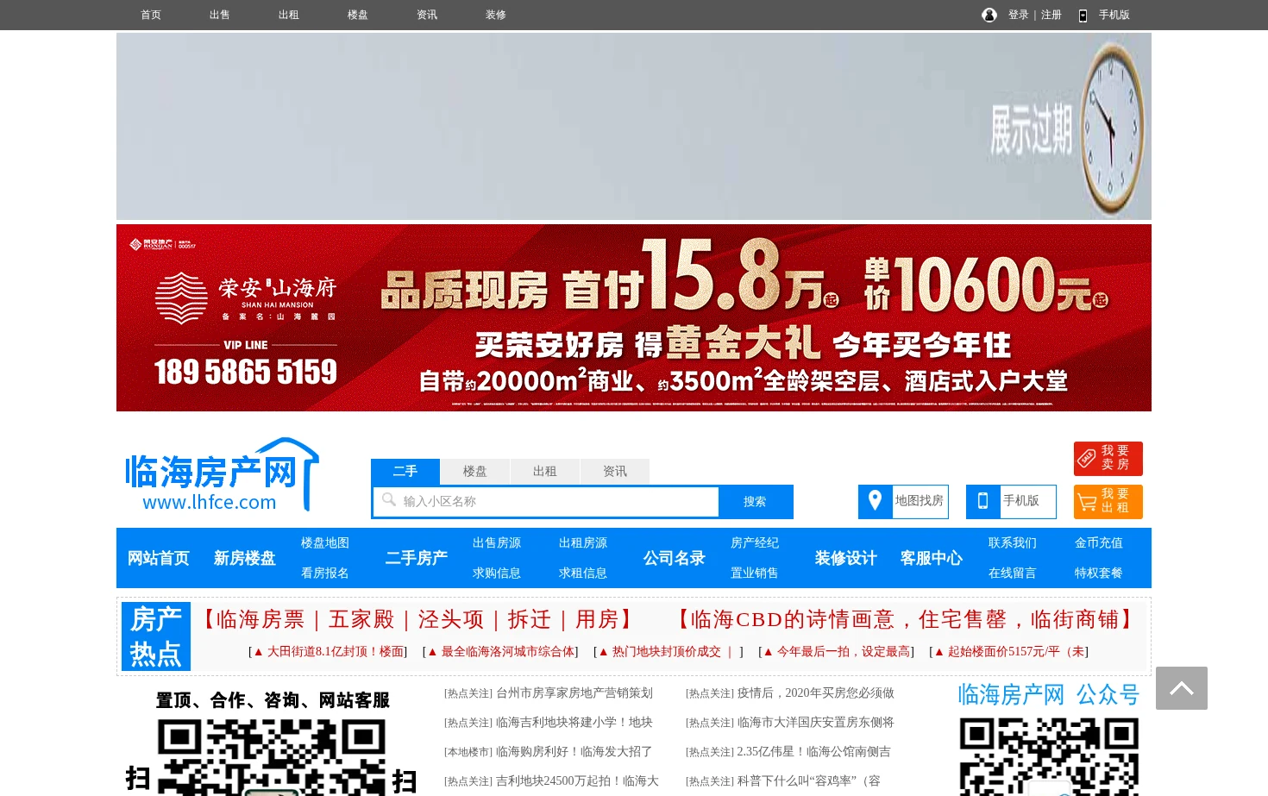Open 出租房源 sub-link

point(583,542)
